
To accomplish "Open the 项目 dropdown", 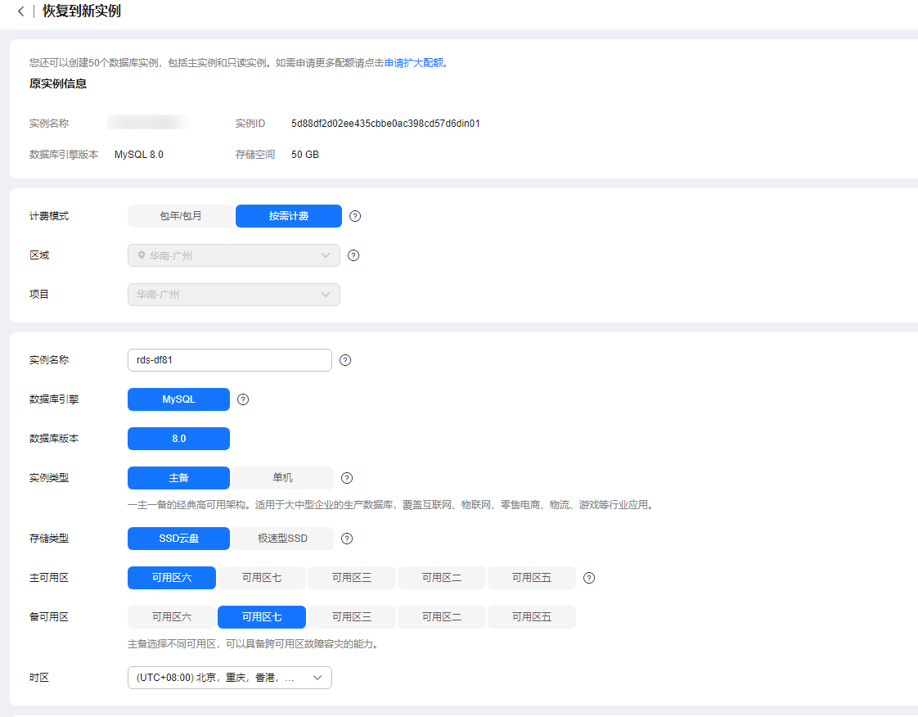I will pyautogui.click(x=234, y=295).
